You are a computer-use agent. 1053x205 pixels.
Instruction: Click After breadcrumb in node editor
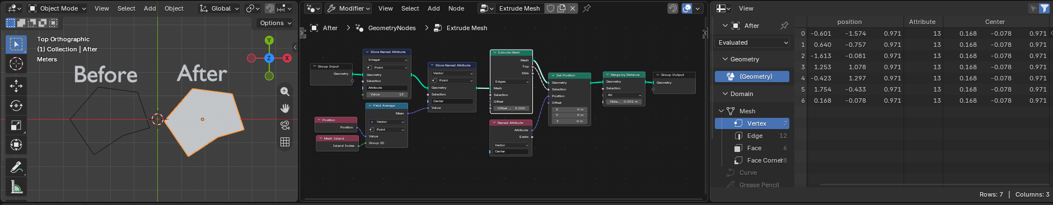pos(330,28)
